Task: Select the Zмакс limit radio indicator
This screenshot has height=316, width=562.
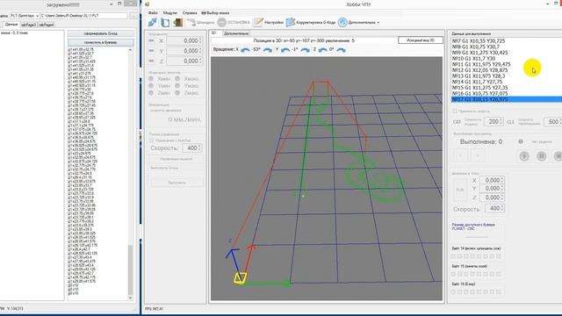Action: pos(177,93)
